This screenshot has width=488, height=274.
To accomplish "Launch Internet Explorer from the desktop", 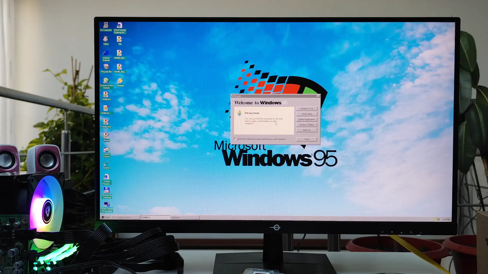I will (x=106, y=56).
